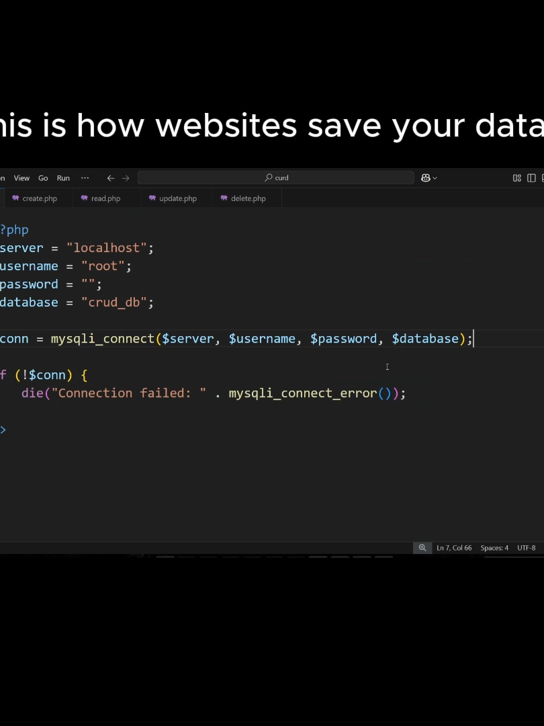Image resolution: width=544 pixels, height=726 pixels.
Task: Open the Go menu
Action: [x=43, y=177]
